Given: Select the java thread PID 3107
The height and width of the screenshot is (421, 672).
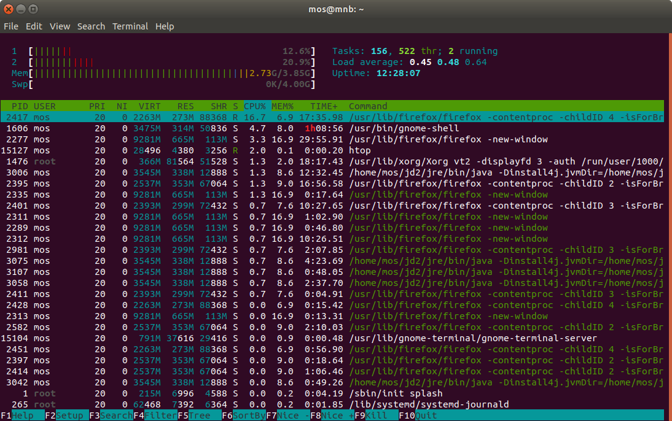Looking at the screenshot, I should click(x=332, y=272).
